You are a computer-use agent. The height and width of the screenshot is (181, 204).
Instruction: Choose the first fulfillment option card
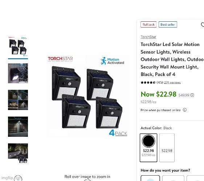pos(150,178)
